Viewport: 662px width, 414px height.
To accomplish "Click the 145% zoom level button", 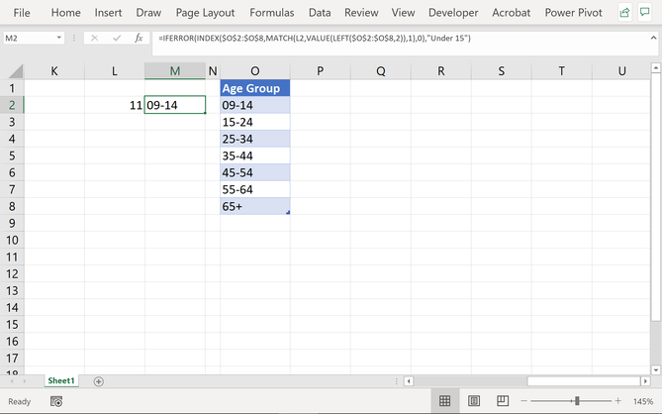I will click(643, 401).
